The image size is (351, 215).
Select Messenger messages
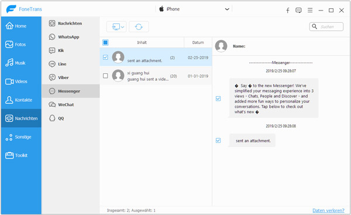(x=71, y=91)
